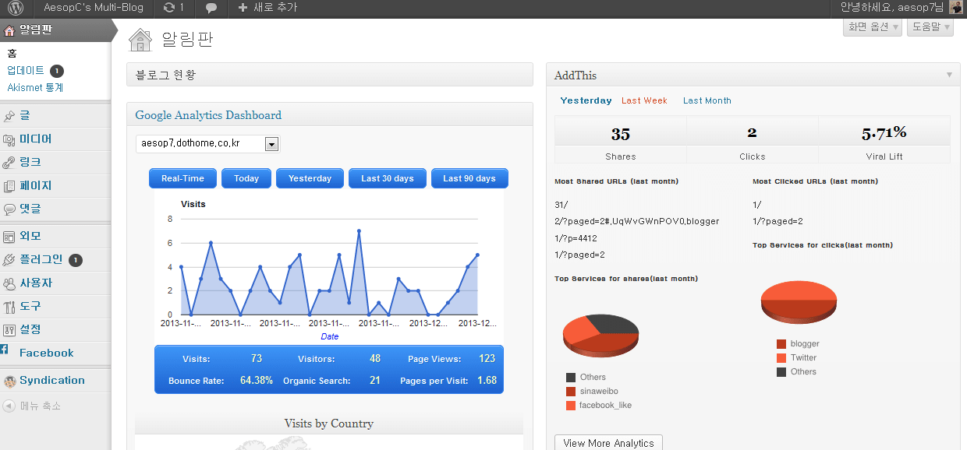The image size is (967, 450).
Task: Click the 글 posts pin icon
Action: pyautogui.click(x=9, y=116)
